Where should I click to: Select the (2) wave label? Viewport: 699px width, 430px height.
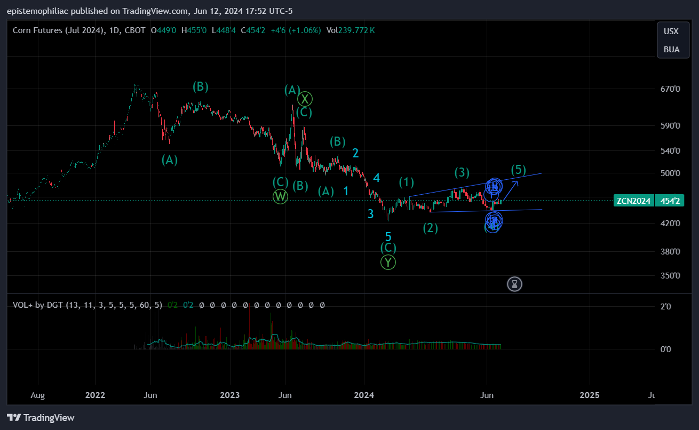tap(431, 228)
